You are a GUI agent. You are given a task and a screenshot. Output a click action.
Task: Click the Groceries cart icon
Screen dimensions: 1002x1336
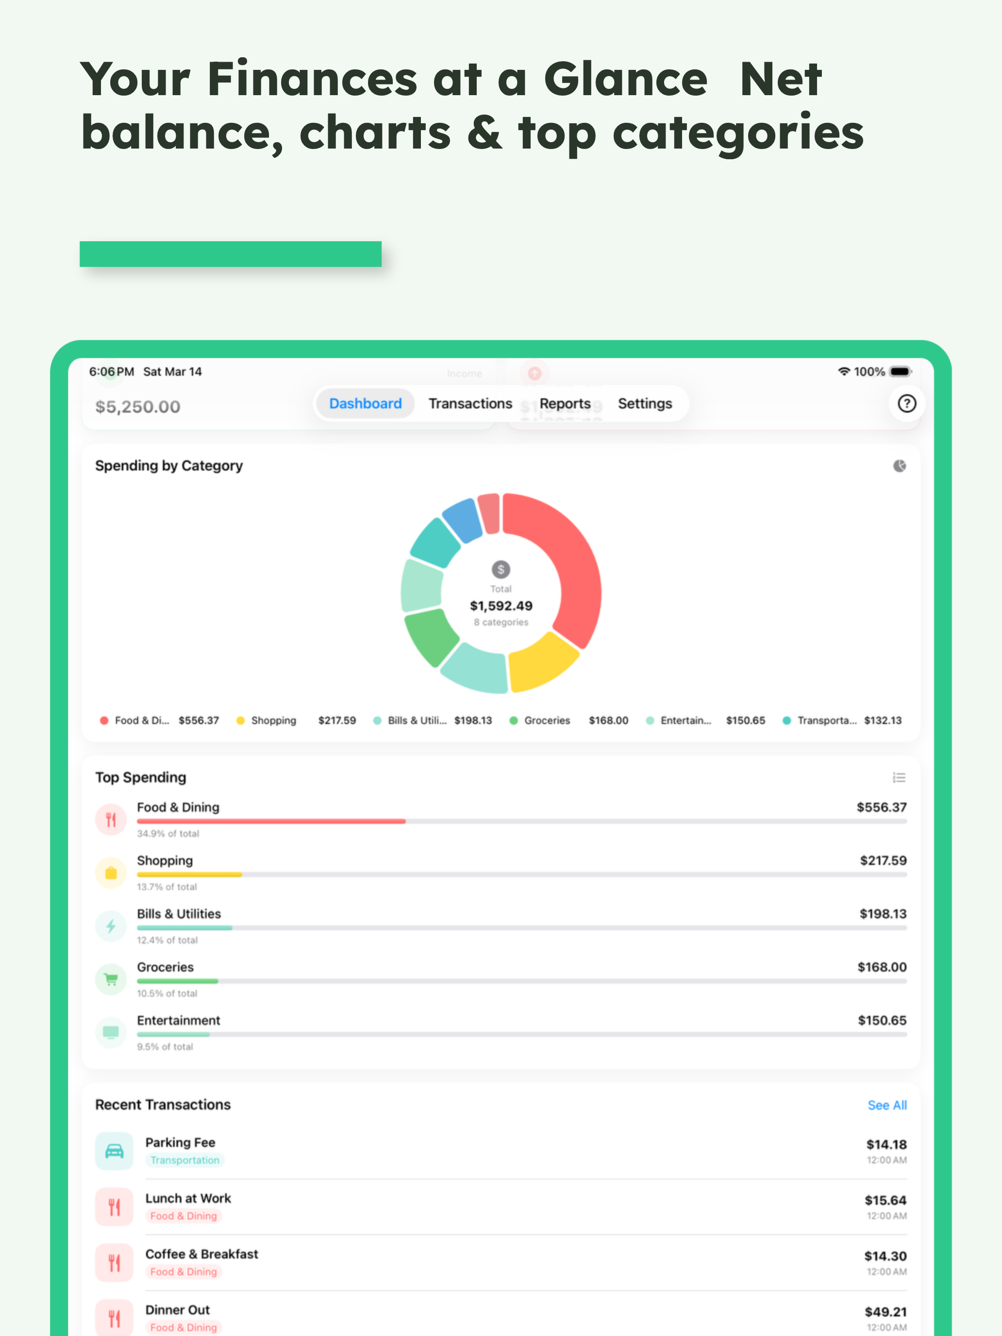(111, 979)
